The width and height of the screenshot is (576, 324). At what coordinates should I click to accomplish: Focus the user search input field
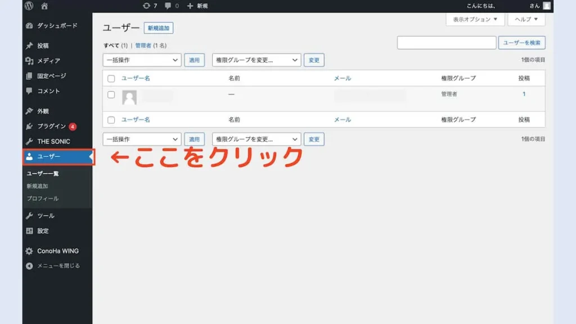pos(447,43)
